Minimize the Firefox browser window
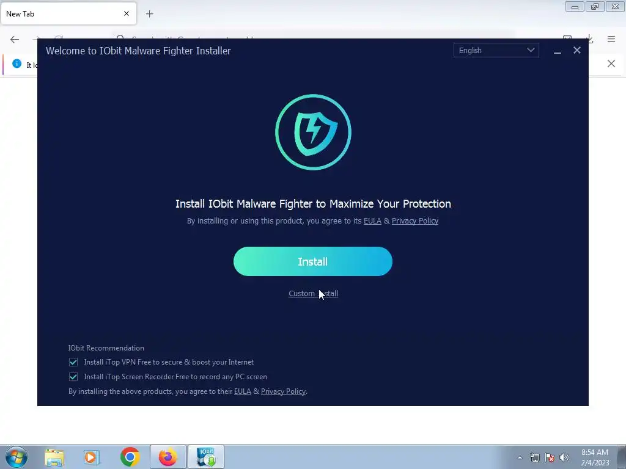The width and height of the screenshot is (626, 469). pos(575,7)
